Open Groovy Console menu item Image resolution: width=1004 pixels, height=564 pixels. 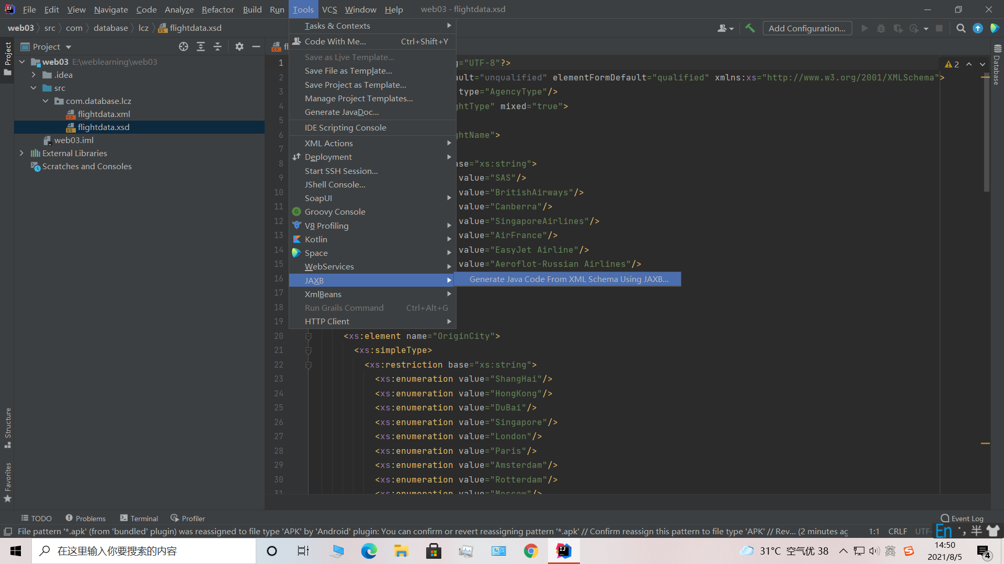click(x=372, y=212)
